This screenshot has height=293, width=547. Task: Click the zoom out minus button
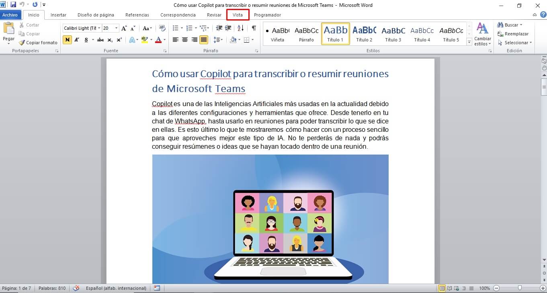pyautogui.click(x=496, y=288)
